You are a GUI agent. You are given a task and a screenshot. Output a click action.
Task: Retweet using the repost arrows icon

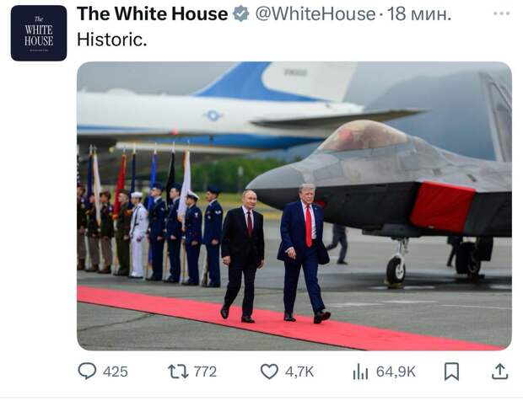178,372
